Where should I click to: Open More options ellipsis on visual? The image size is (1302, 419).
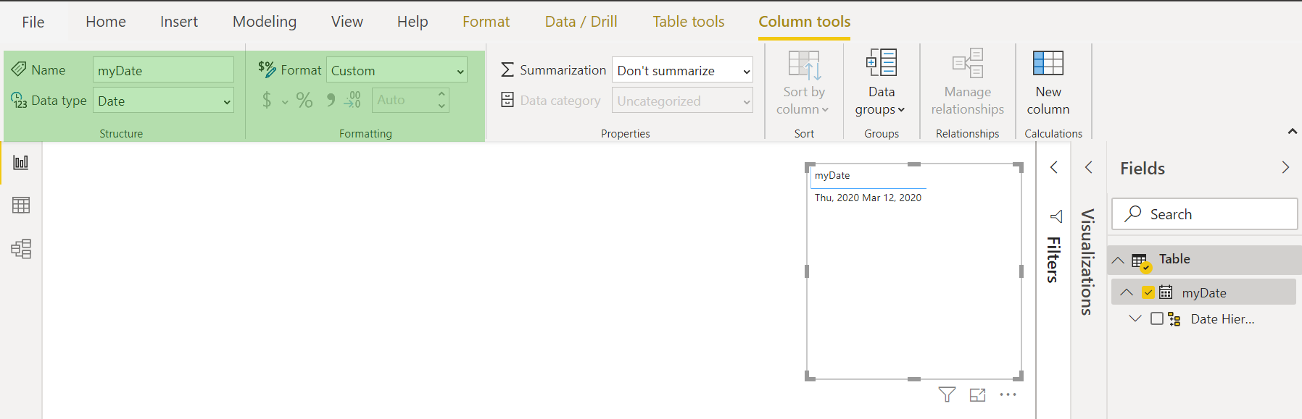tap(1008, 394)
